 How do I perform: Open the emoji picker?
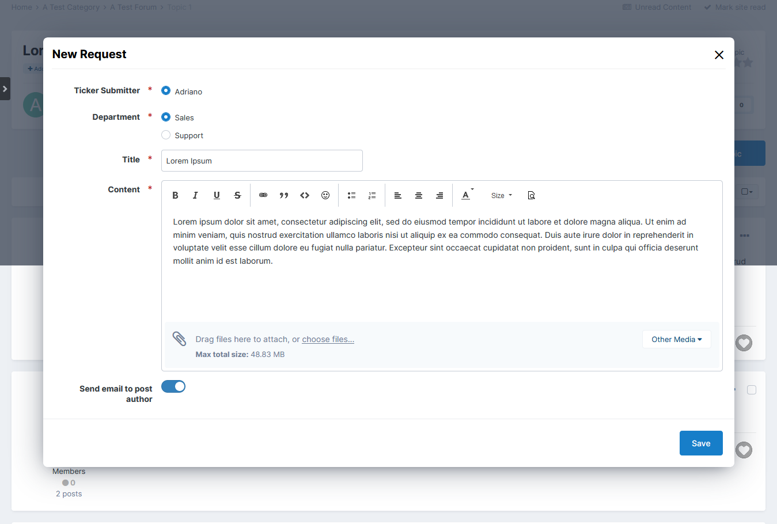[325, 196]
